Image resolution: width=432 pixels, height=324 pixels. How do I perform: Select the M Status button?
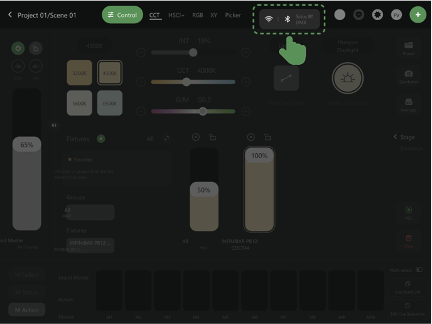[27, 292]
